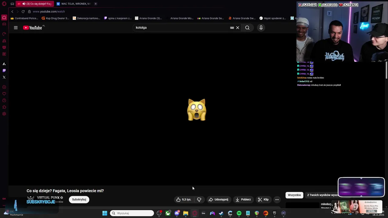Open Epic Games Launcher from the taskbar
Image resolution: width=388 pixels, height=218 pixels.
275,213
